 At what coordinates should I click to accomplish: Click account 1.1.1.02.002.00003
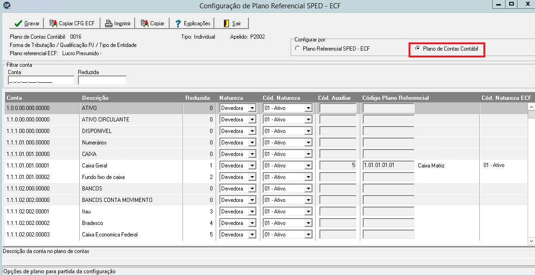click(x=28, y=235)
